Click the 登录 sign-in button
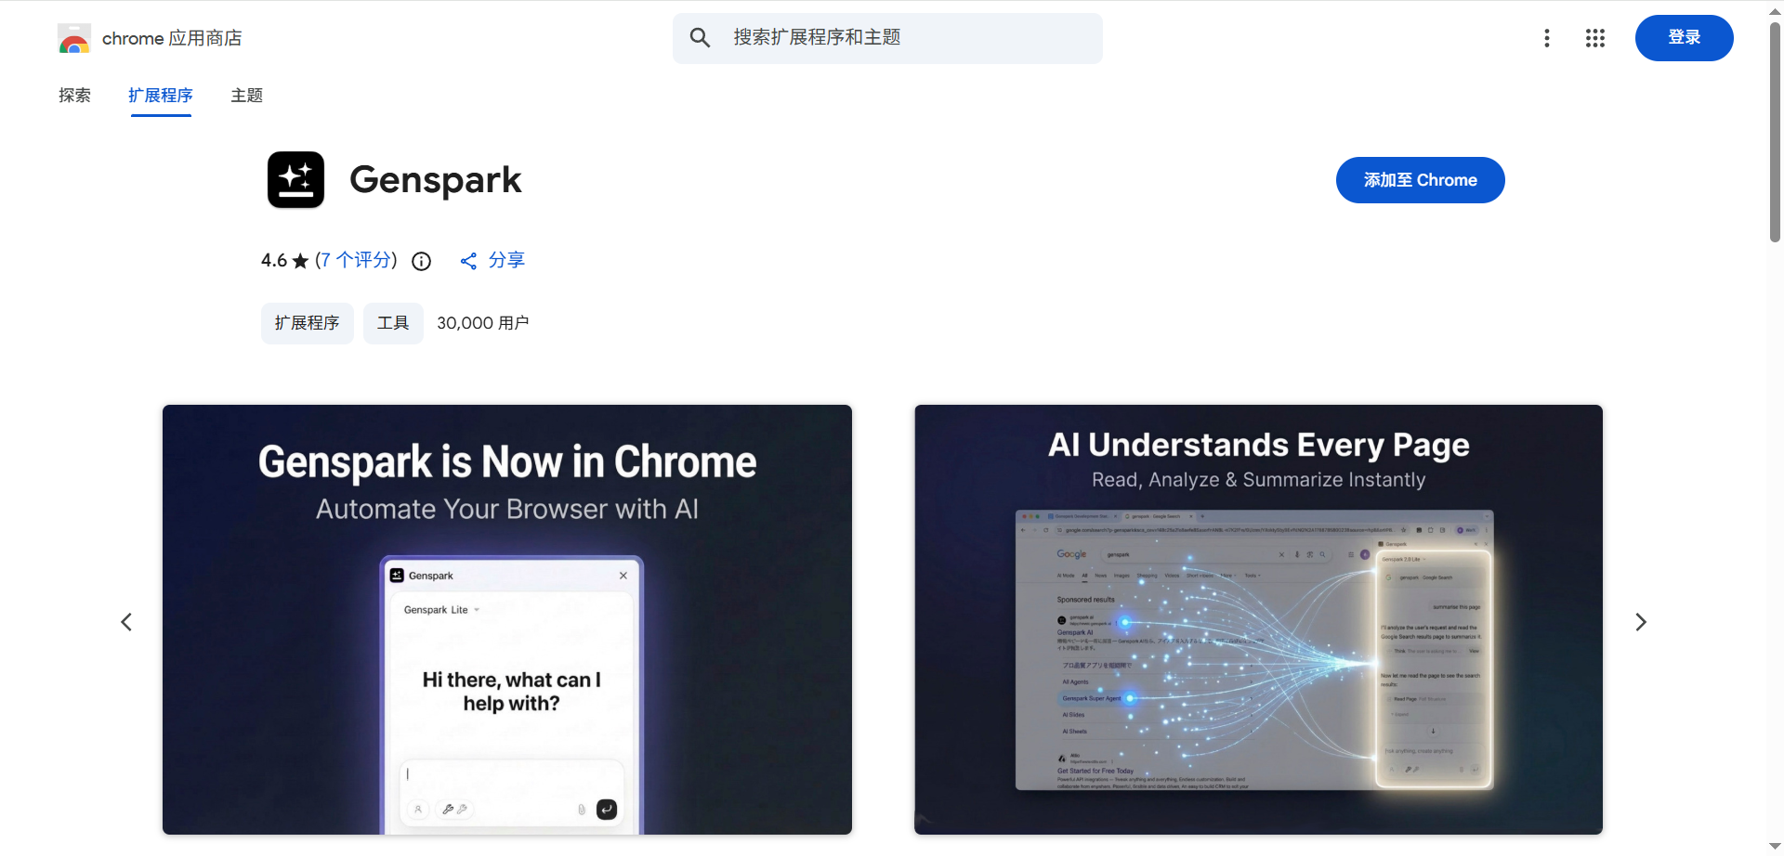Image resolution: width=1784 pixels, height=856 pixels. pyautogui.click(x=1684, y=38)
